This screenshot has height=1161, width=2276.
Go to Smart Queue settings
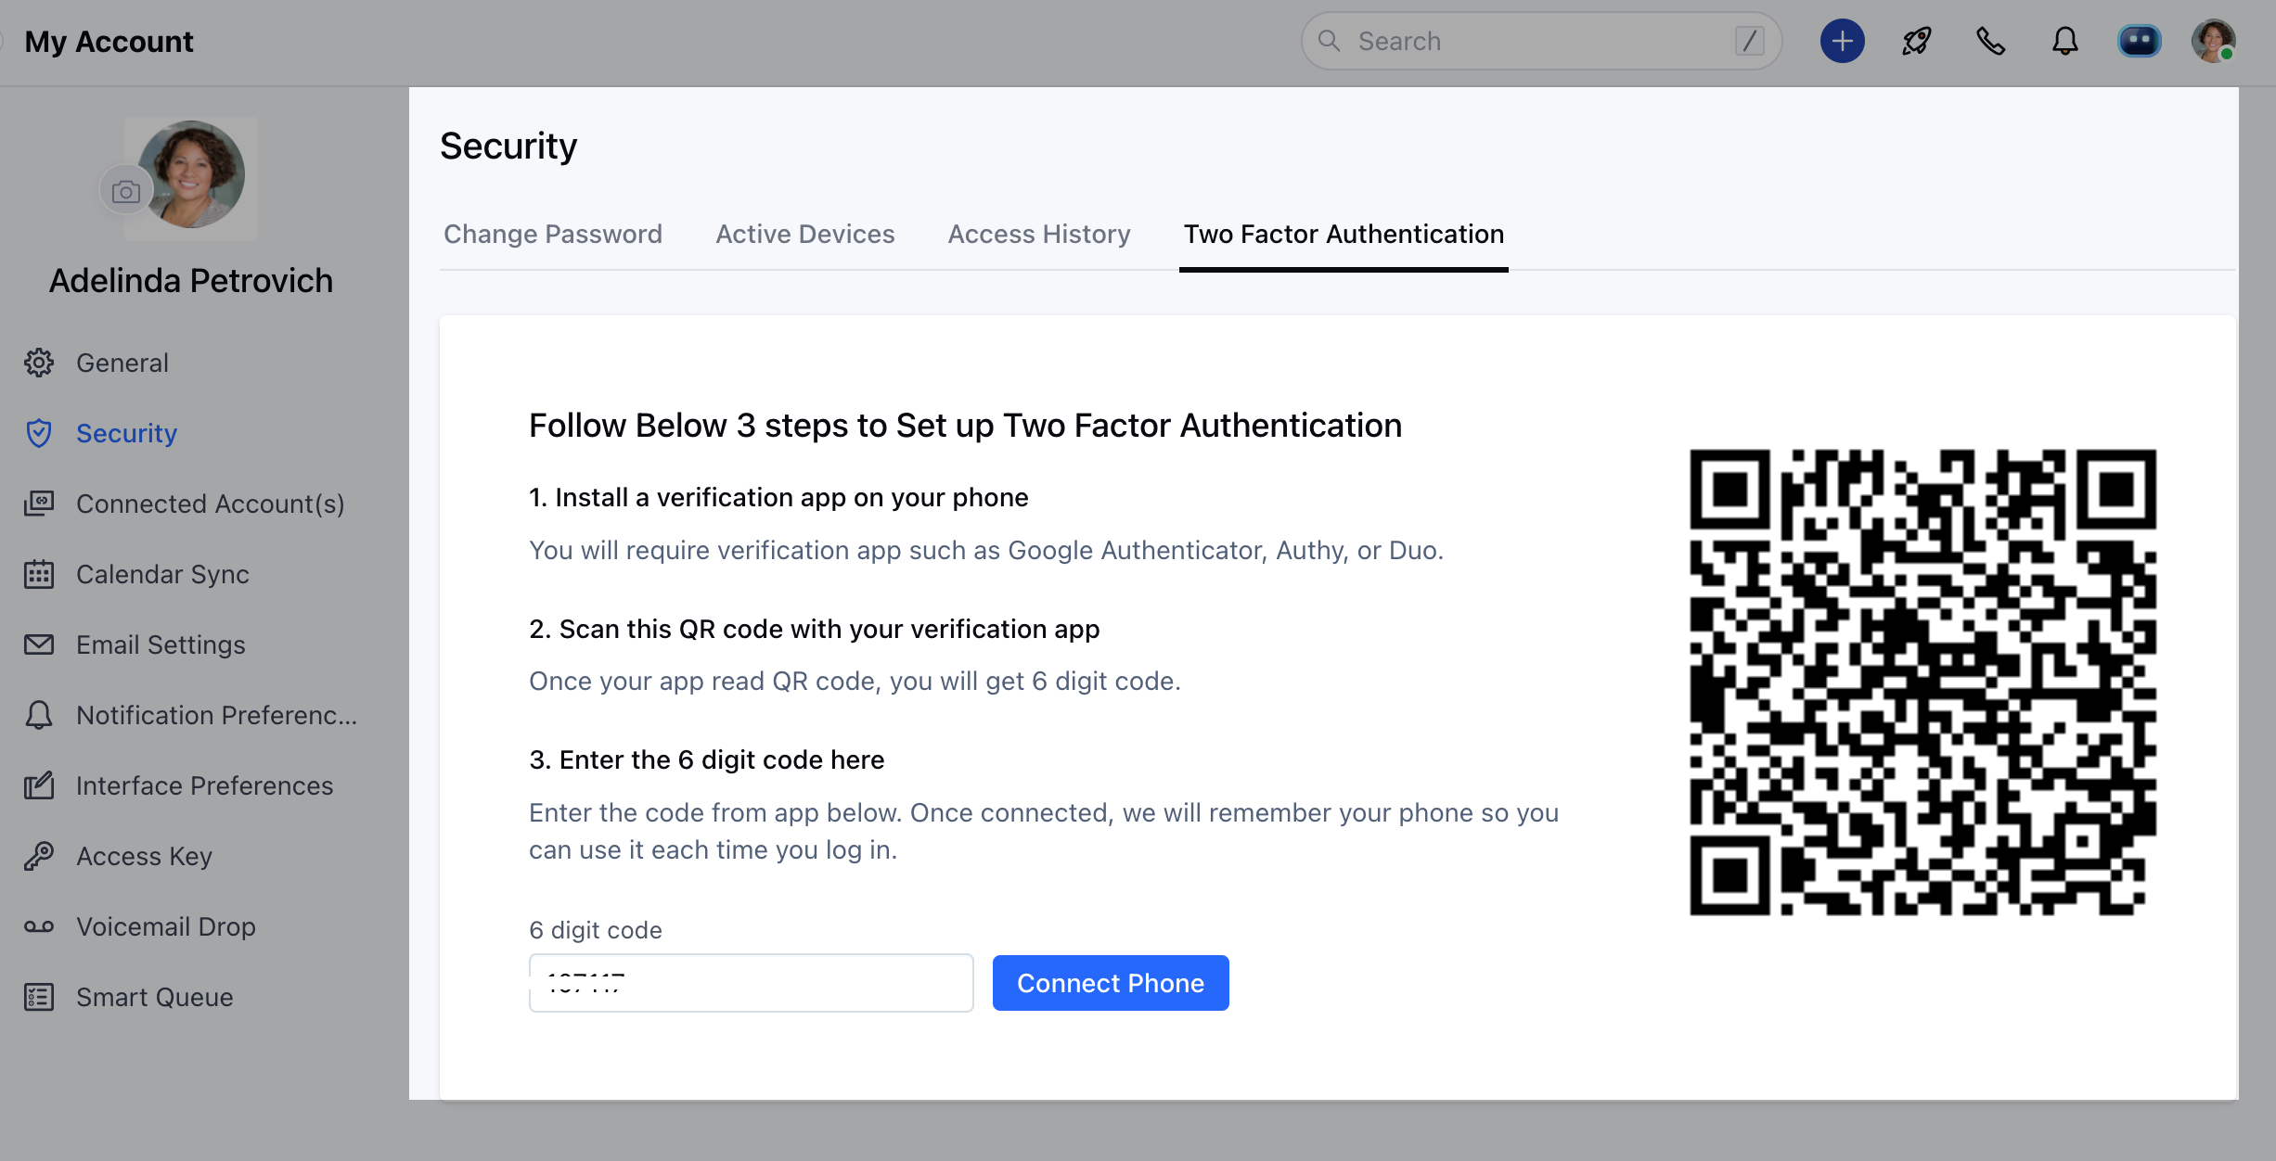[154, 997]
